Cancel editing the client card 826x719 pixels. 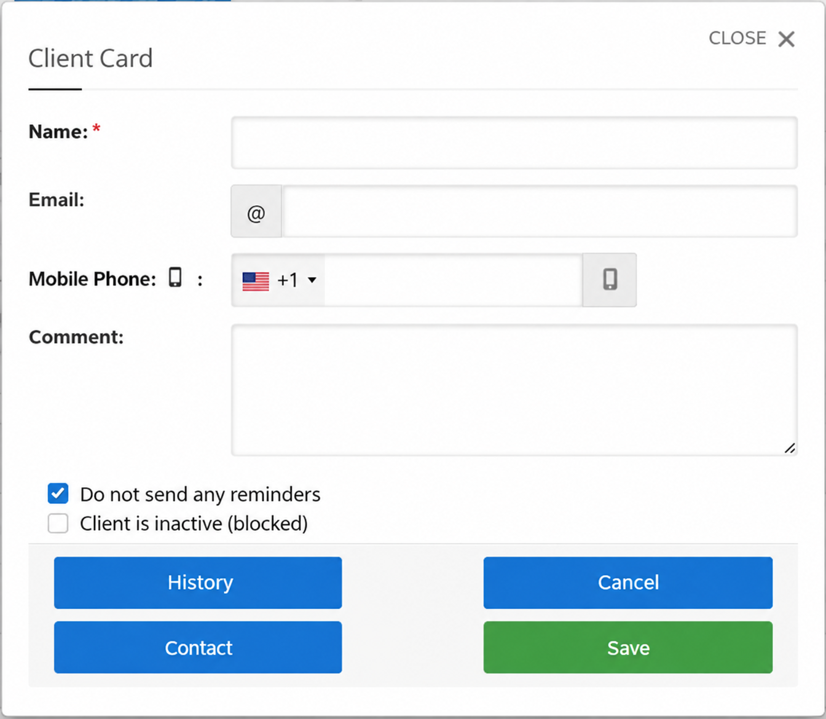coord(628,583)
